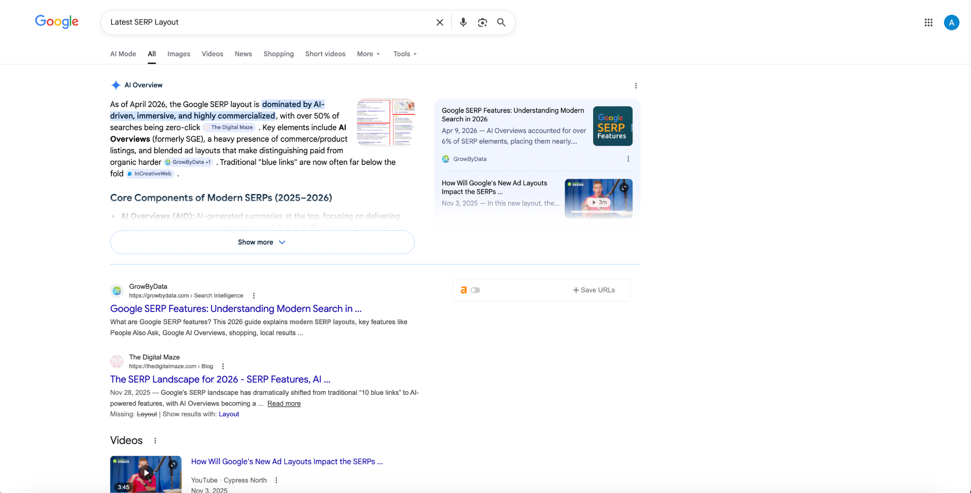This screenshot has width=971, height=493.
Task: Open the AI Mode tab
Action: [x=123, y=54]
